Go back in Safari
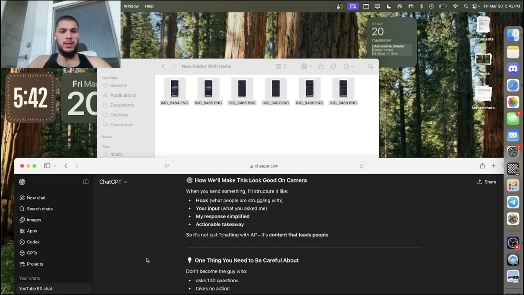 pos(65,166)
